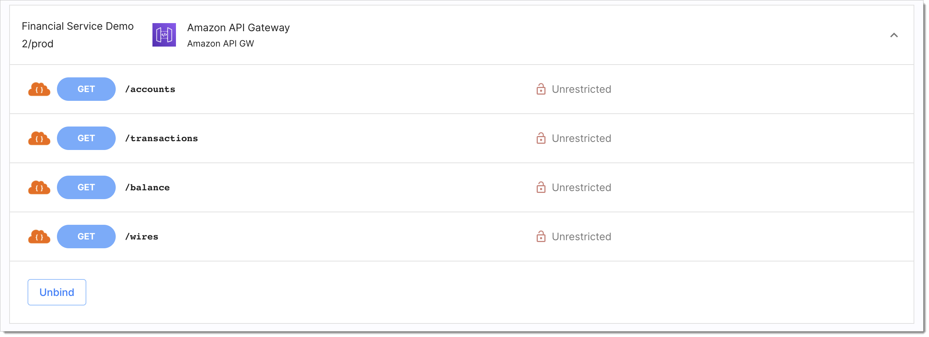Click the Amazon API Gateway purple icon

pos(164,35)
